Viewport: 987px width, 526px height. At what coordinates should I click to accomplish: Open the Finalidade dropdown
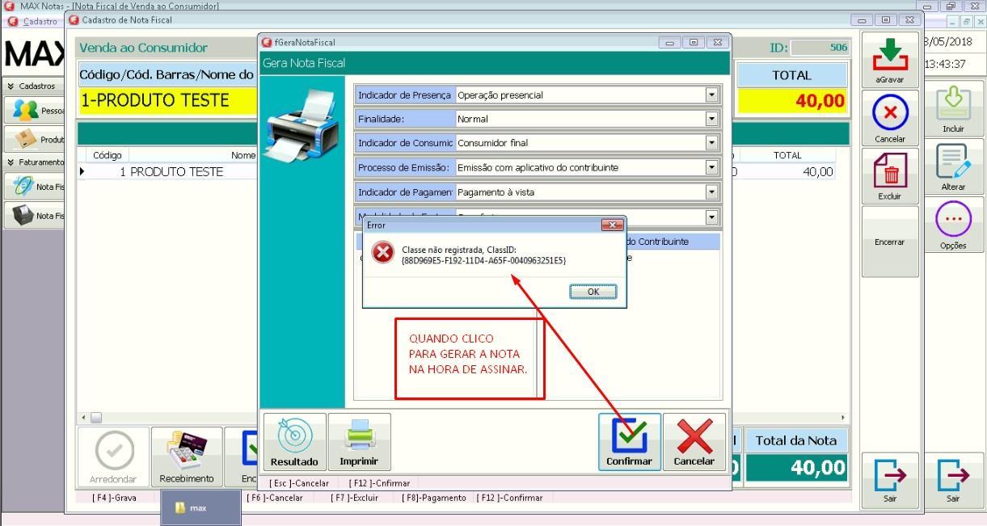pyautogui.click(x=711, y=119)
